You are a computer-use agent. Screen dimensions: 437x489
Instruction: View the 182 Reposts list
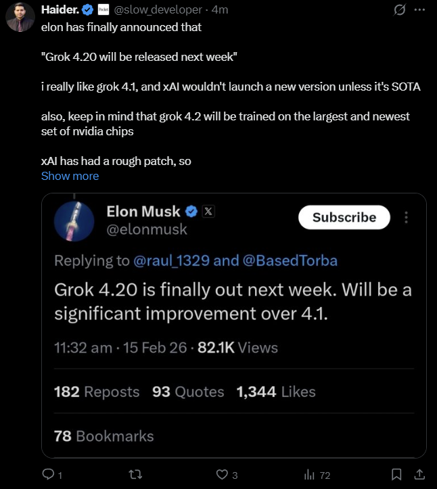[96, 392]
